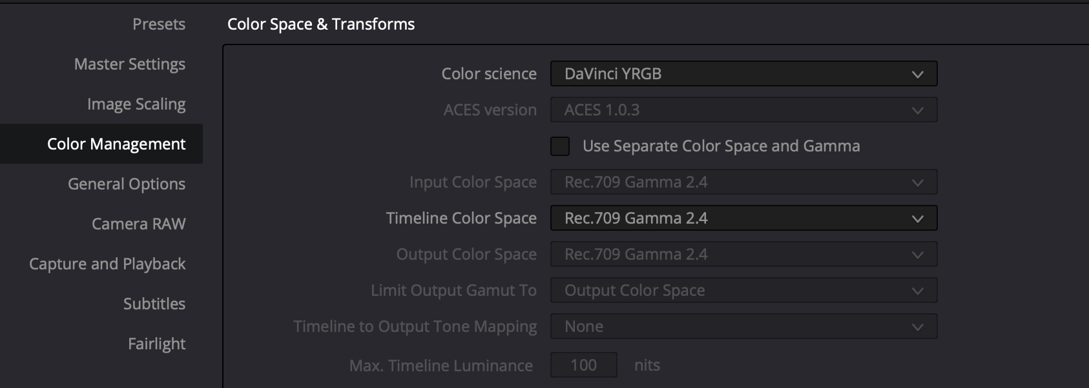Expand the Timeline Color Space dropdown
Viewport: 1089px width, 388px height.
click(743, 218)
